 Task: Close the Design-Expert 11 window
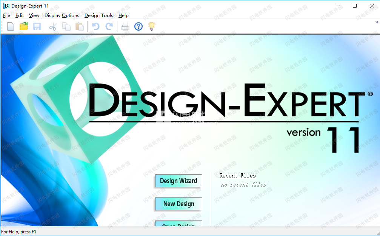click(x=372, y=6)
